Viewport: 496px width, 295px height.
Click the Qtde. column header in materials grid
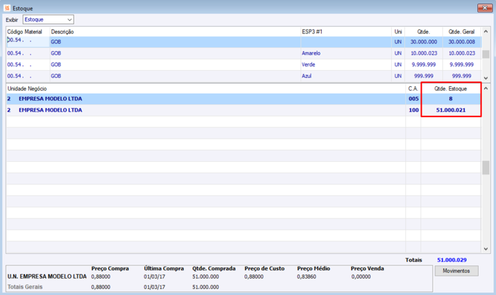pyautogui.click(x=423, y=32)
